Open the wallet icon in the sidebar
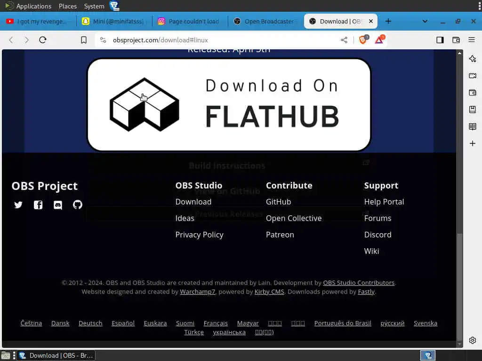Viewport: 482px width, 361px height. [473, 93]
